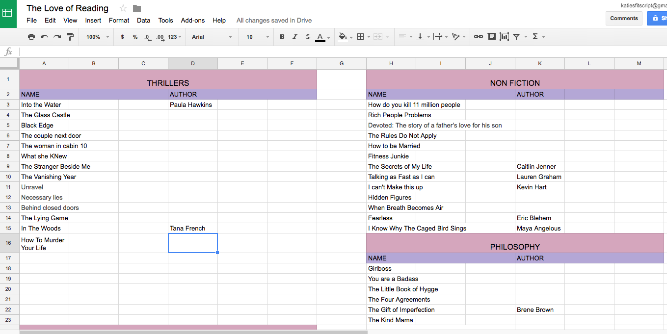Image resolution: width=667 pixels, height=334 pixels.
Task: Open the Edit menu
Action: [x=50, y=20]
